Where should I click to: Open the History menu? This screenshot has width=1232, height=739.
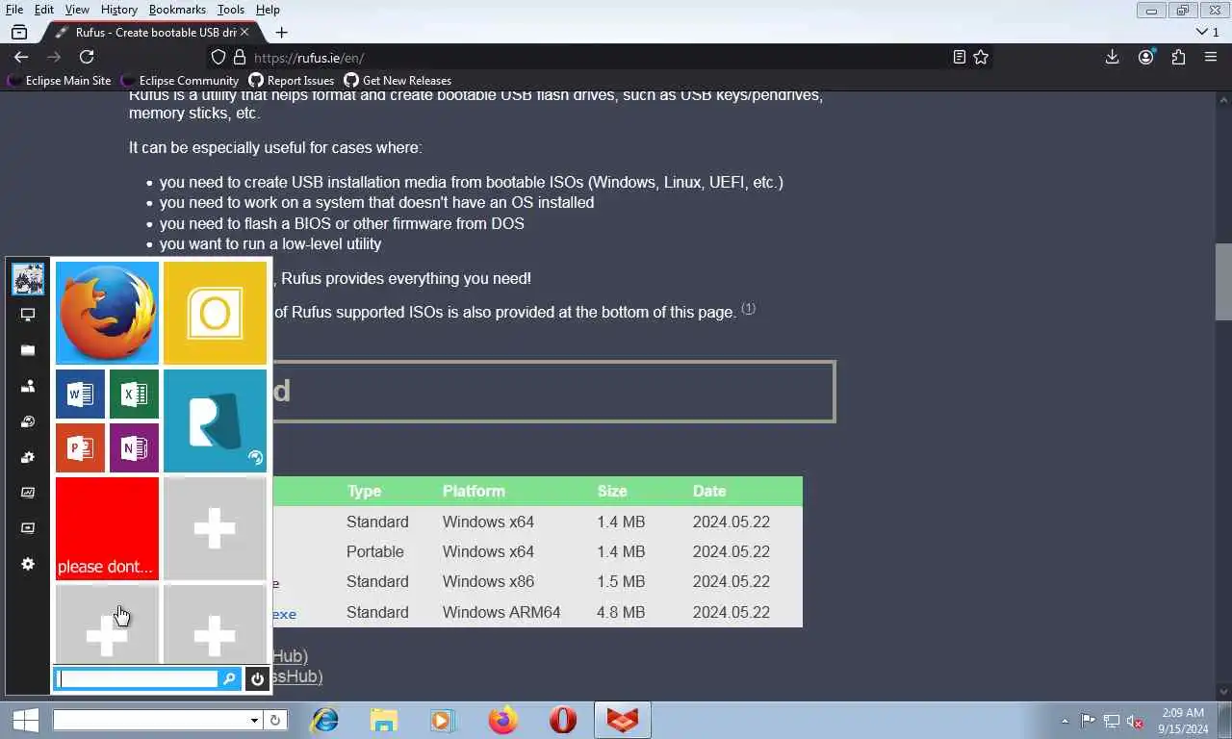pyautogui.click(x=119, y=10)
